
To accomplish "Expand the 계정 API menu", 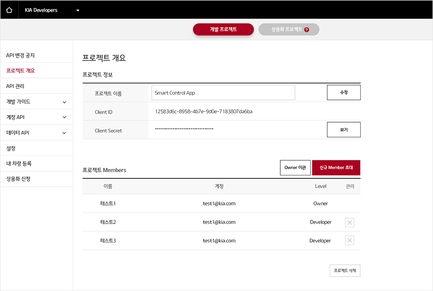I will click(x=64, y=117).
